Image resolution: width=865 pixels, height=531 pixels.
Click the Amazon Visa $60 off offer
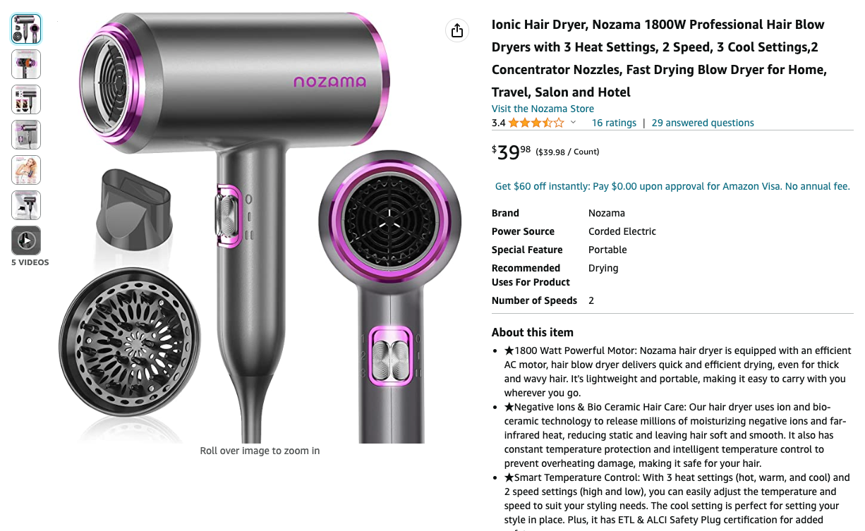[x=672, y=186]
